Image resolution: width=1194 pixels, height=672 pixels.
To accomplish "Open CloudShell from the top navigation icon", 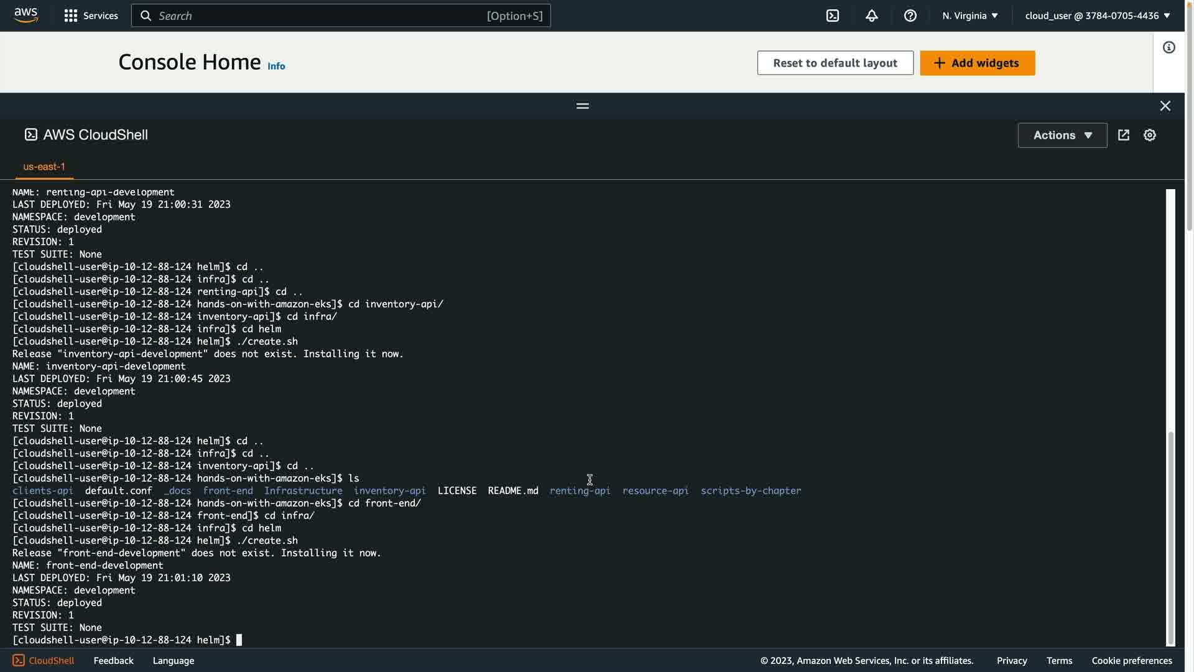I will (833, 16).
